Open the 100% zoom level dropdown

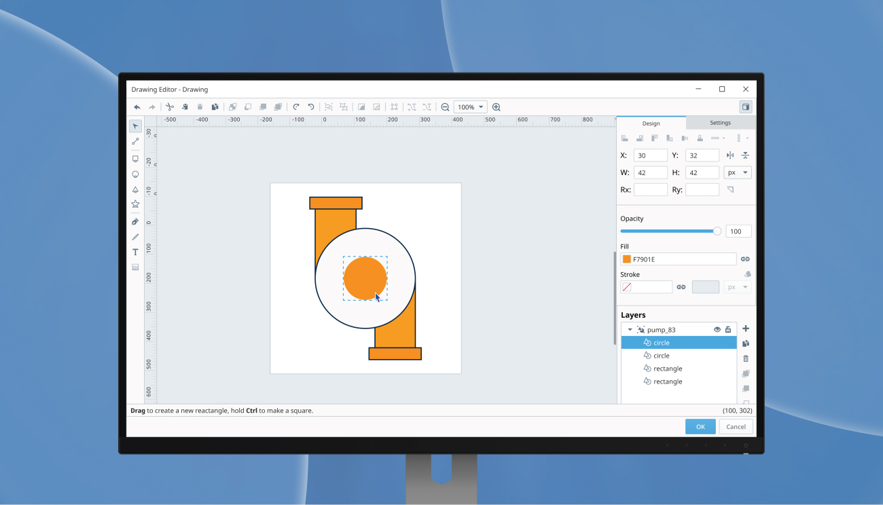(x=470, y=107)
